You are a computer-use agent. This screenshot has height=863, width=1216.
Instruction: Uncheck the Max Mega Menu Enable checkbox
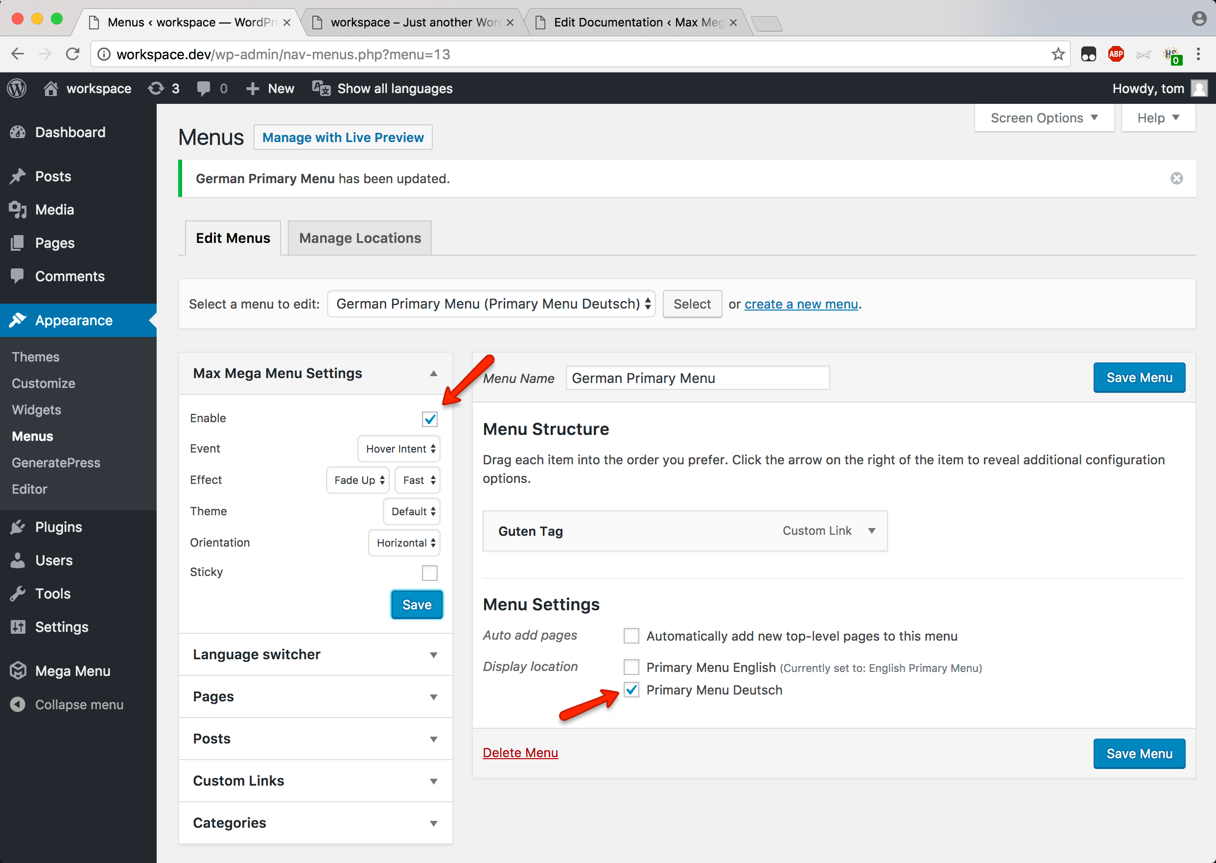(x=430, y=419)
